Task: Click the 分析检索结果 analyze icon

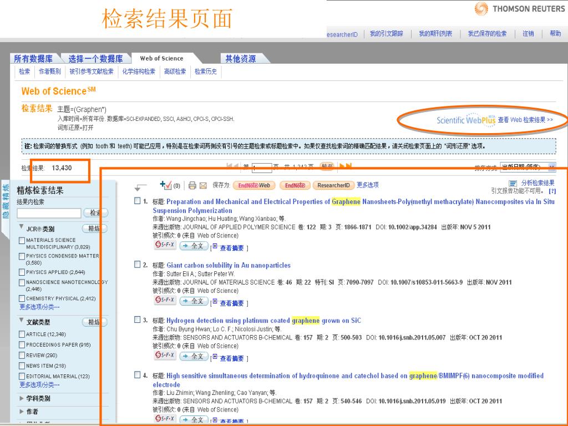Action: 513,184
